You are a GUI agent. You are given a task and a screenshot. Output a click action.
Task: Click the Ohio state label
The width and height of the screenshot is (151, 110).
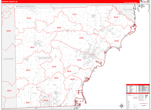36,108
